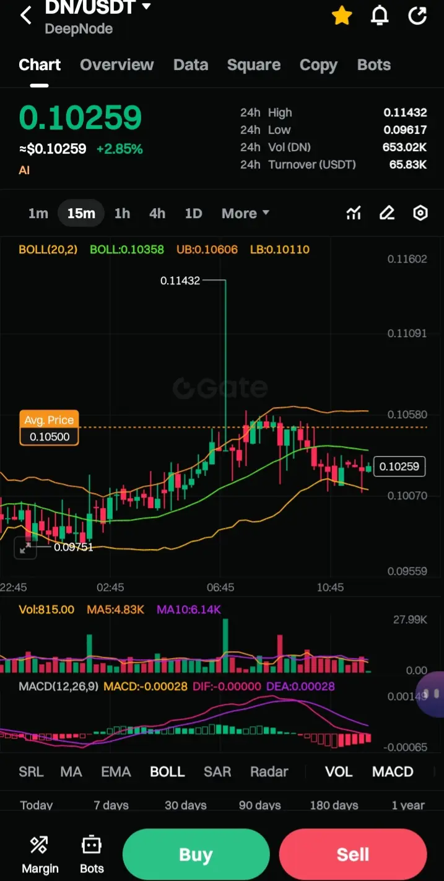Toggle the MACD sub-indicator
Image resolution: width=444 pixels, height=881 pixels.
click(393, 772)
